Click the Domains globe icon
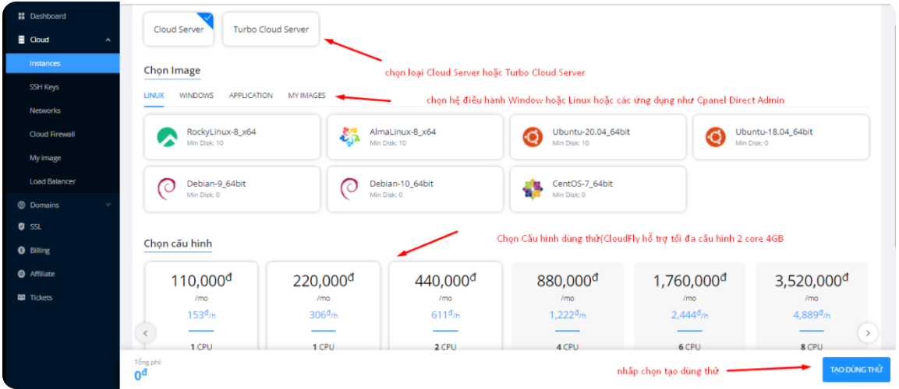Image resolution: width=899 pixels, height=389 pixels. click(x=22, y=205)
